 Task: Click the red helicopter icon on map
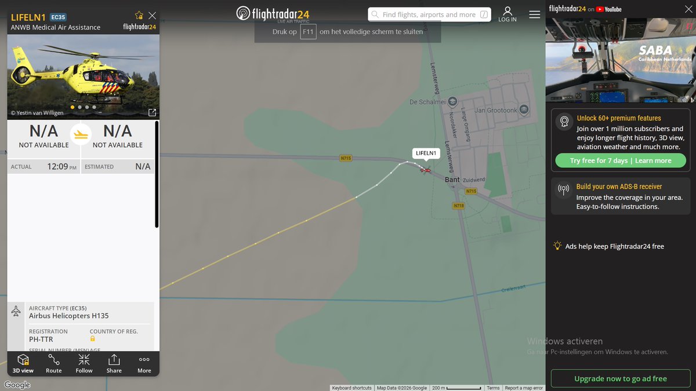pos(425,170)
